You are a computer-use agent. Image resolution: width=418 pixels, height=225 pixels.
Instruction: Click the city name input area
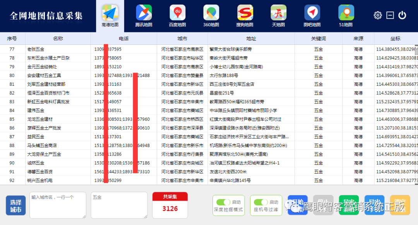[x=57, y=205]
